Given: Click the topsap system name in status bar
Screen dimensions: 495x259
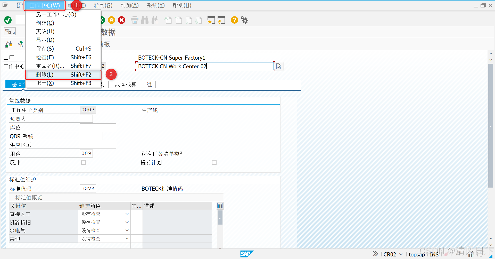Looking at the screenshot, I should coord(417,254).
